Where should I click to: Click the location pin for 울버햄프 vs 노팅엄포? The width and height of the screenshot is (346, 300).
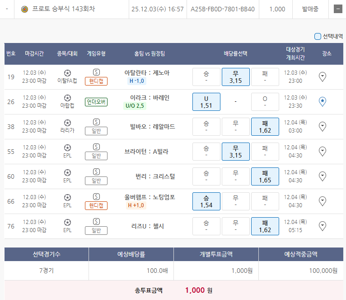(323, 201)
